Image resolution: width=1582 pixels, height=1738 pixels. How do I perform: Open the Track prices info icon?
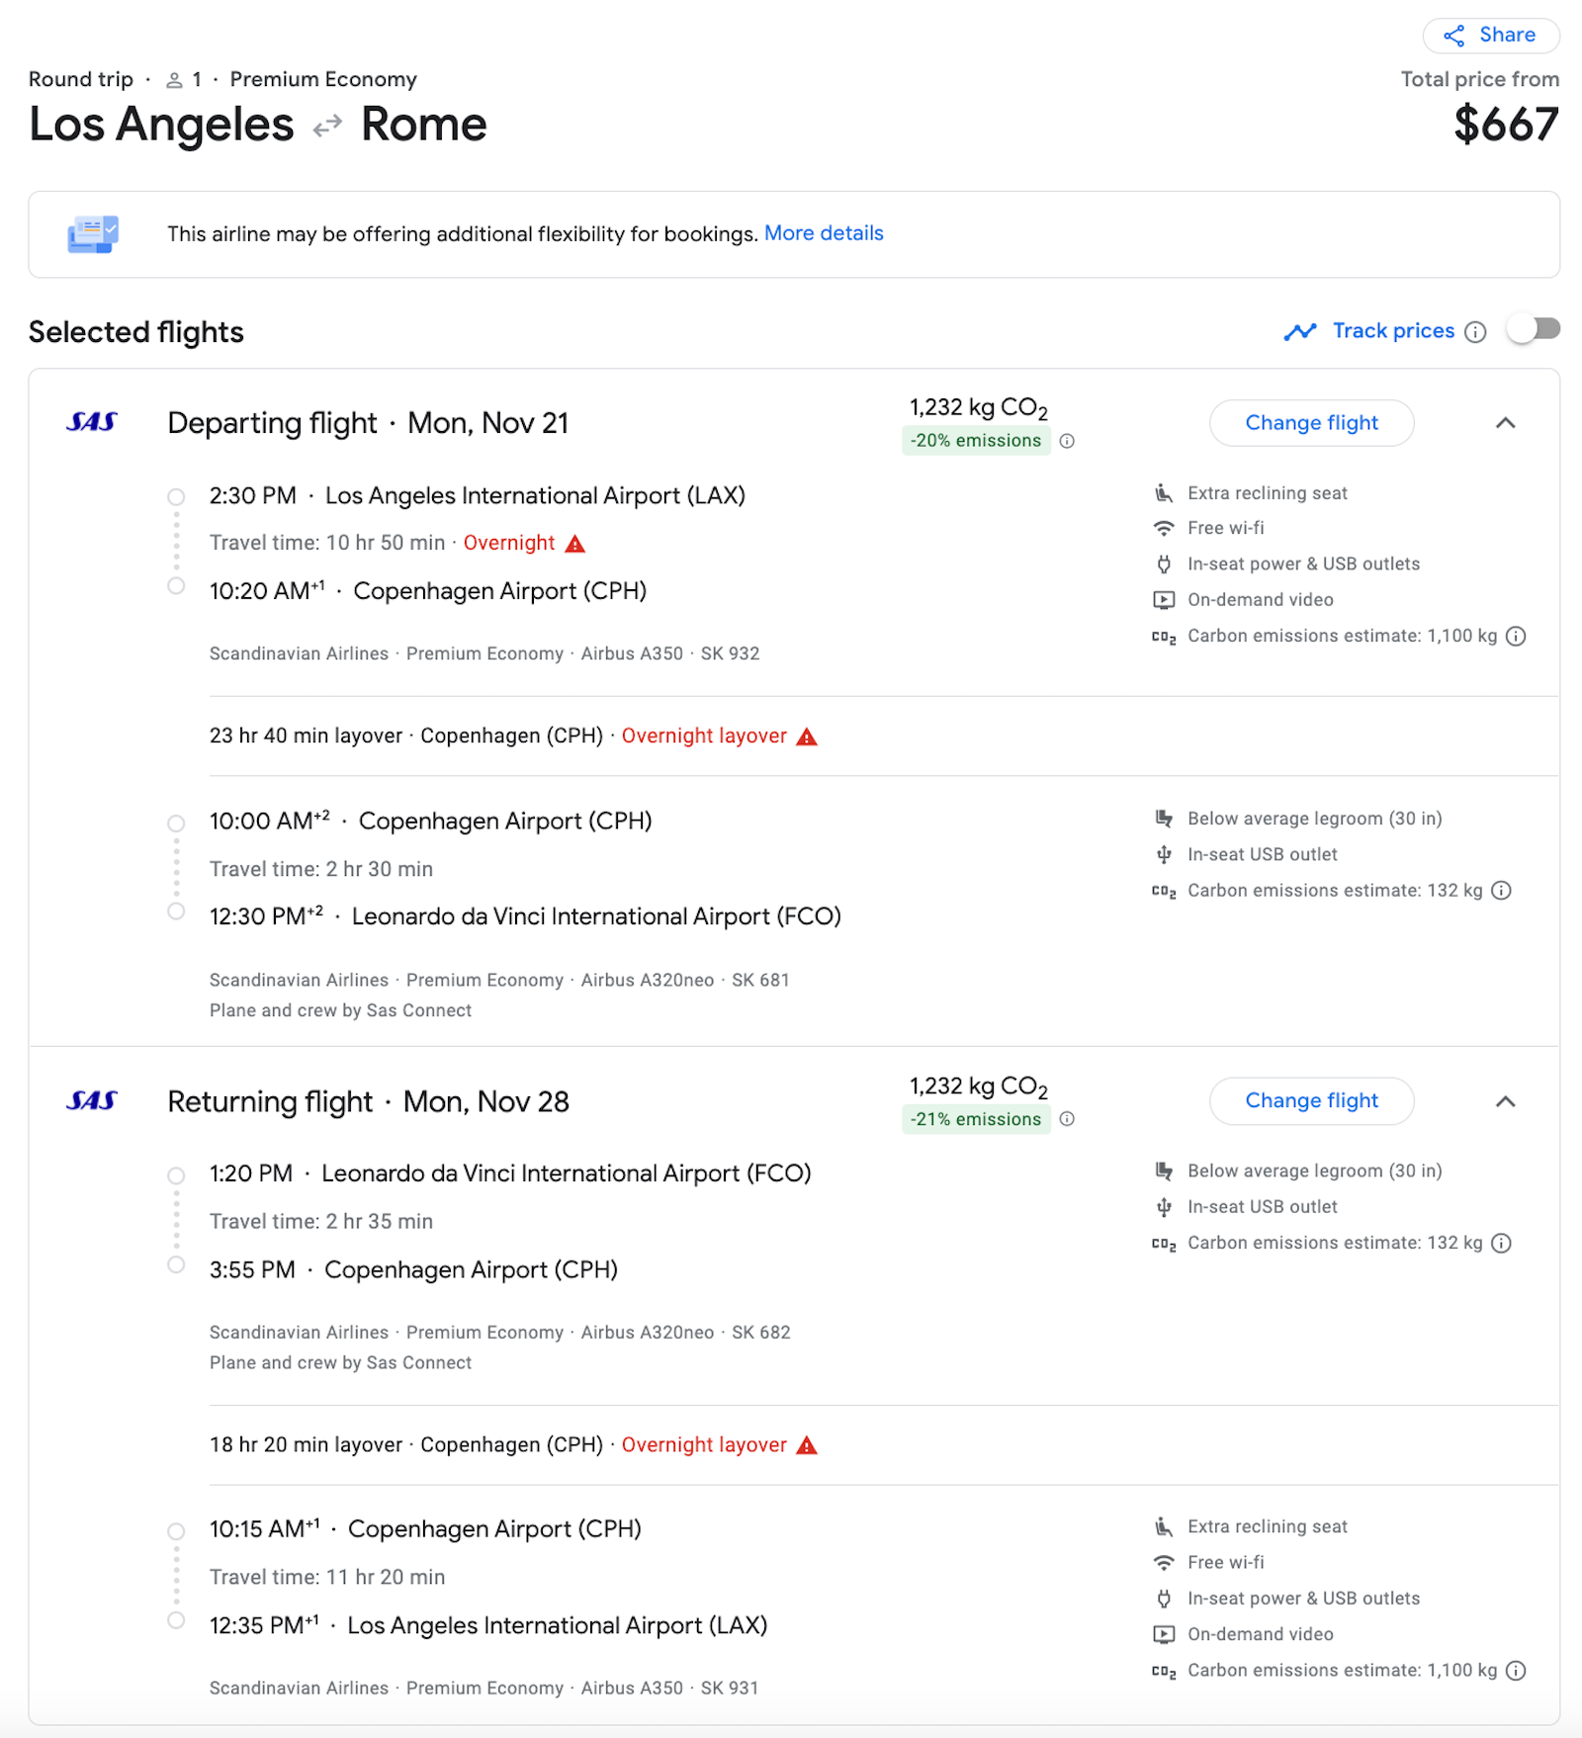click(x=1474, y=331)
